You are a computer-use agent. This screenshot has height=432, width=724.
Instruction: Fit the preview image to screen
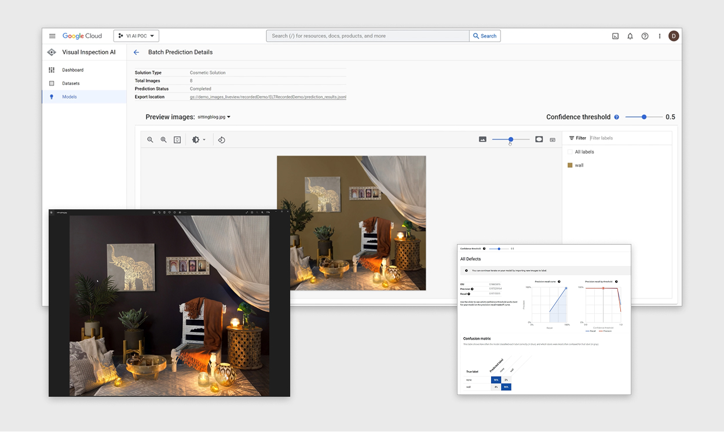pyautogui.click(x=177, y=140)
